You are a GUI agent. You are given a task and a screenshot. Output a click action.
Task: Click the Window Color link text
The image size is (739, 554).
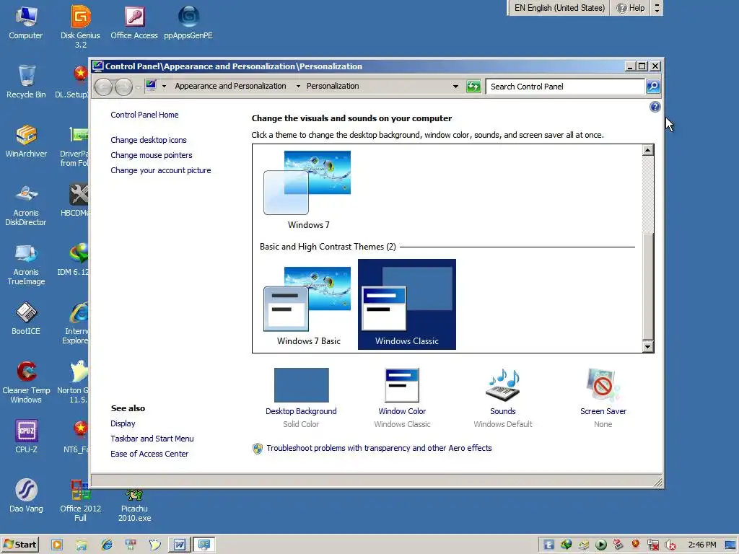402,411
